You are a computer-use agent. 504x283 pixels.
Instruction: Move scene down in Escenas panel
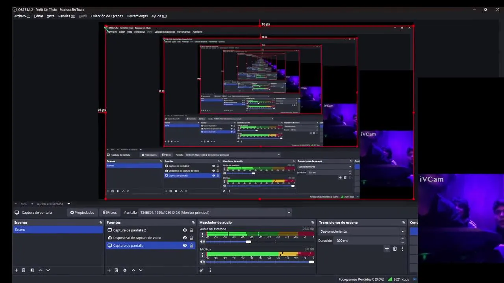[48, 270]
